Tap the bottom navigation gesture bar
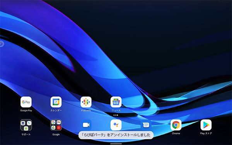The image size is (232, 145). pos(116,143)
